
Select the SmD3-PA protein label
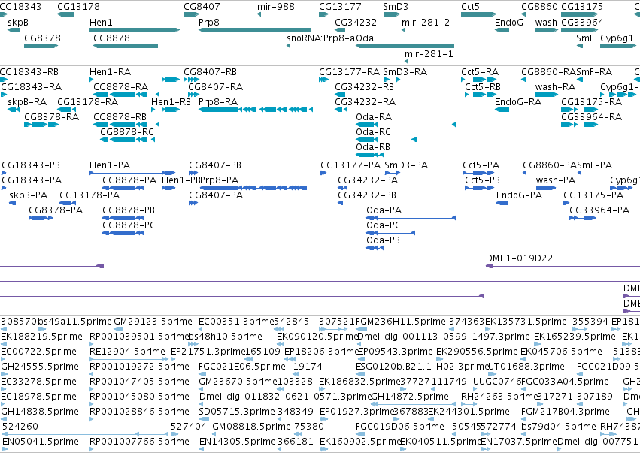[406, 165]
